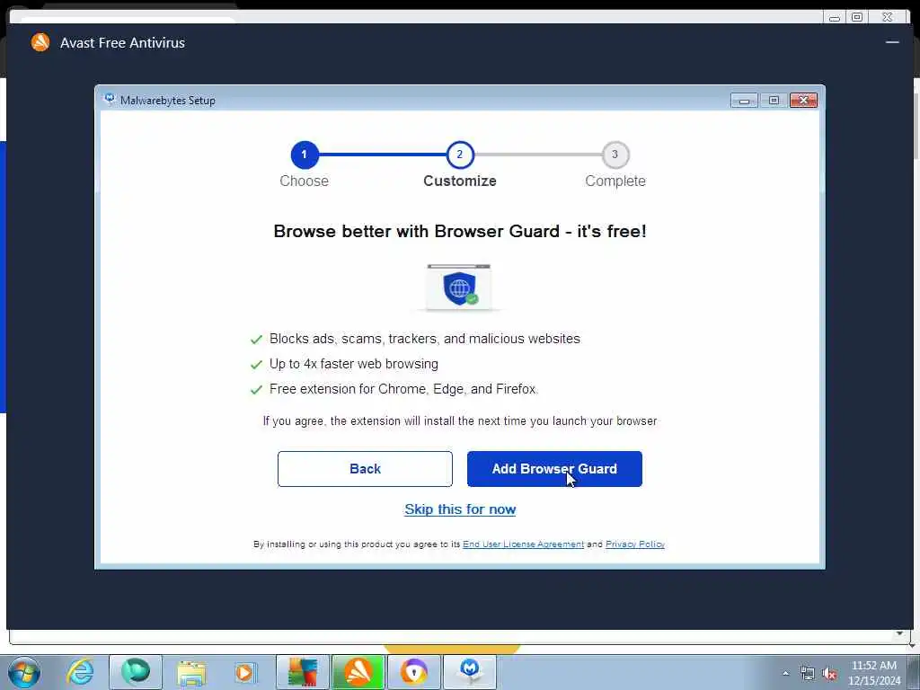Close the background browser window
The width and height of the screenshot is (920, 690).
pyautogui.click(x=887, y=17)
